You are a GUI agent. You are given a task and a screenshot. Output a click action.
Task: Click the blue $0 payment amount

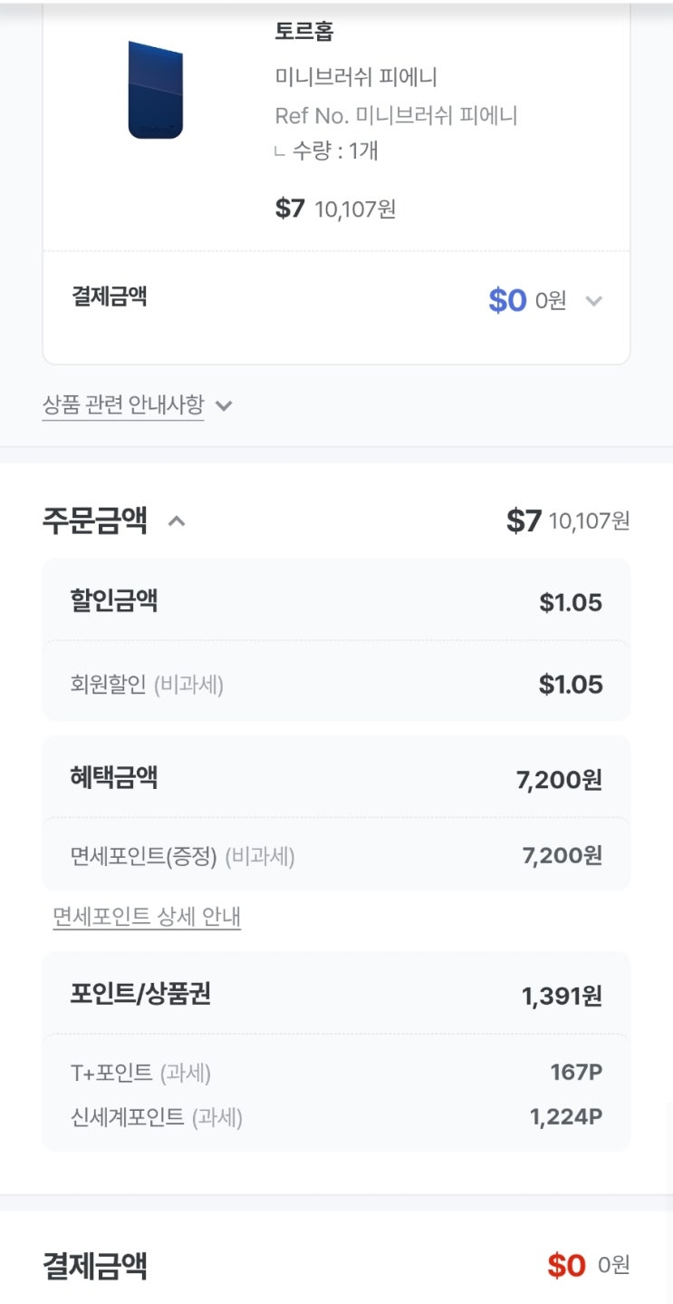tap(507, 301)
